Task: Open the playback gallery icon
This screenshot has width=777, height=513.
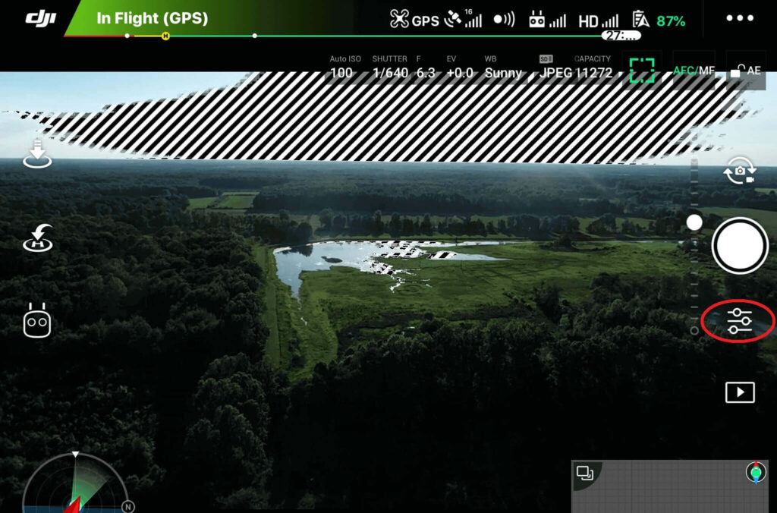Action: [x=740, y=392]
